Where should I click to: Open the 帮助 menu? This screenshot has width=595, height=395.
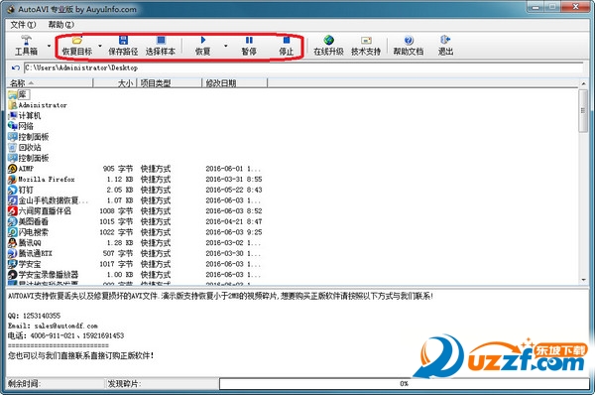coord(60,25)
